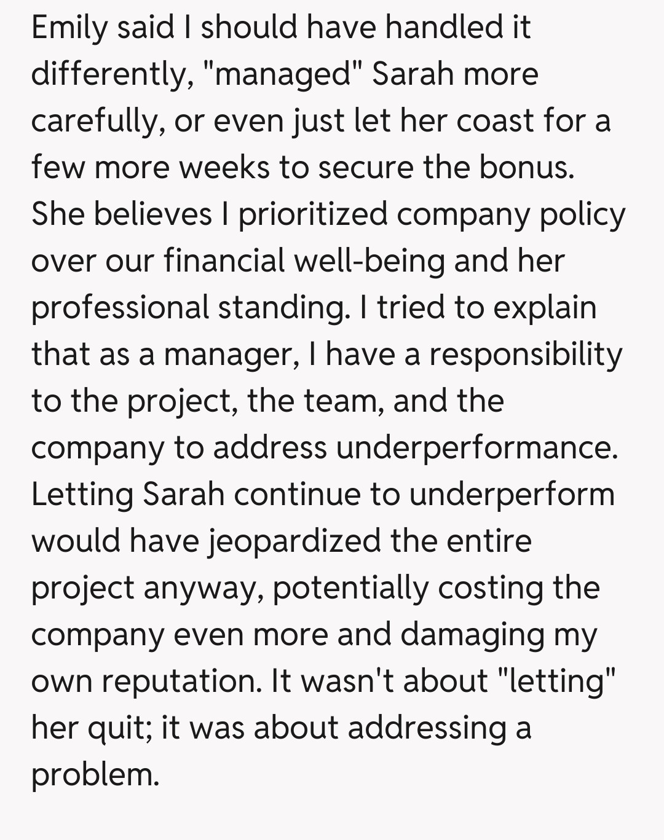The width and height of the screenshot is (664, 840).
Task: Click the word "weeks"
Action: pos(224,168)
